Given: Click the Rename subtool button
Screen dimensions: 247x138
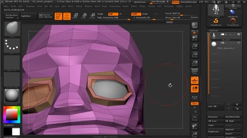Looking at the screenshot, I should pyautogui.click(x=215, y=117).
